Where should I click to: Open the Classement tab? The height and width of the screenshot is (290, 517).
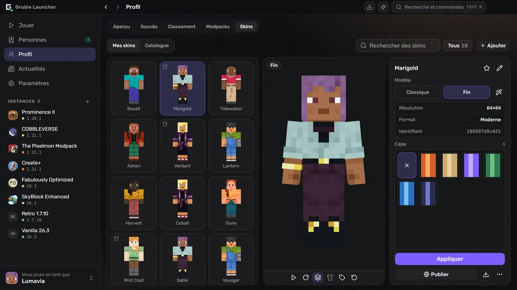pos(182,27)
